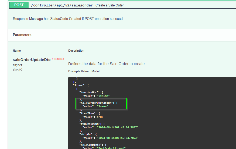Click the "requestedOn" key in JSON
The width and height of the screenshot is (236, 149).
tap(90, 124)
